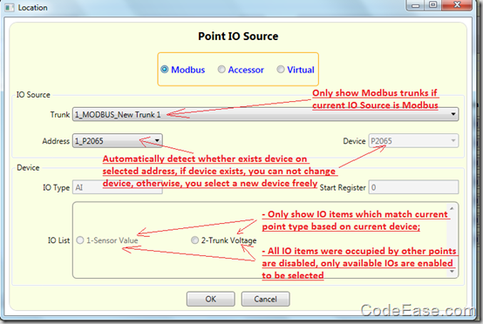Close the Location window
Screen dimensions: 483x324
pyautogui.click(x=457, y=4)
